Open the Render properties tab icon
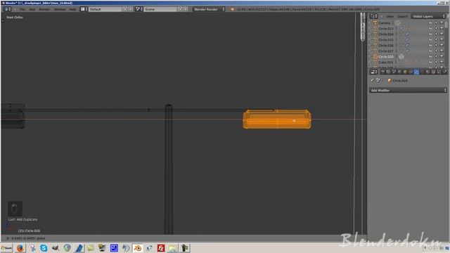This screenshot has height=253, width=450. pos(382,72)
